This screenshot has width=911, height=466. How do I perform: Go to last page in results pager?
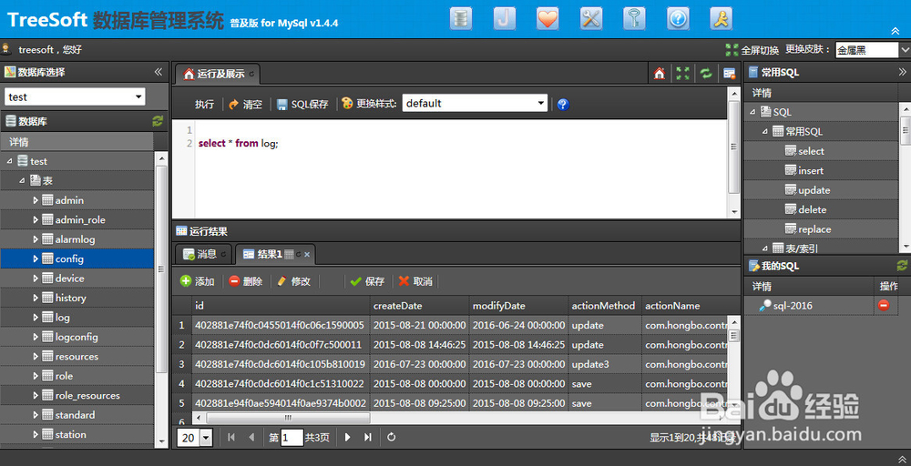pos(368,438)
